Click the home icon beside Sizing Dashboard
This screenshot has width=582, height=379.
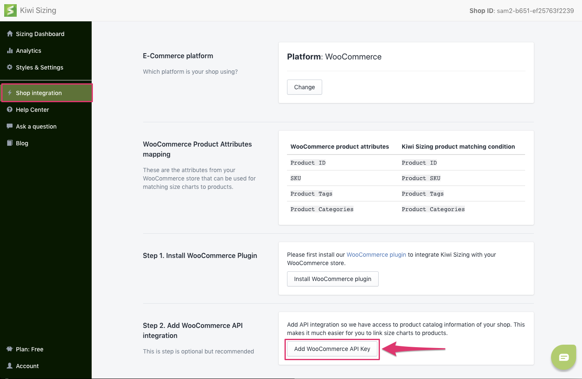(x=10, y=34)
